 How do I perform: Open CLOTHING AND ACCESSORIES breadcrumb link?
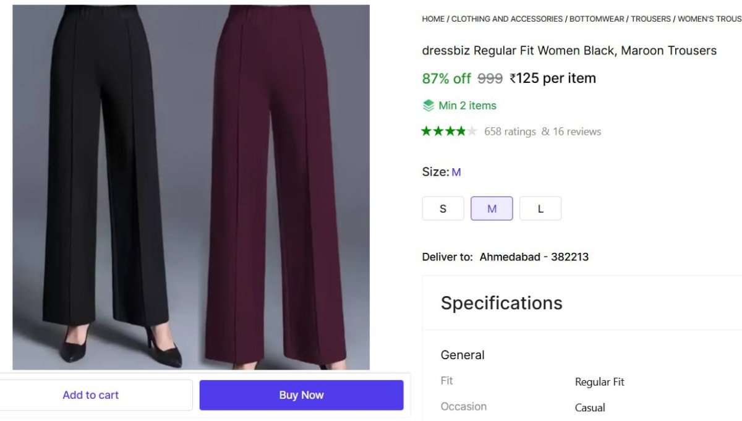coord(507,19)
